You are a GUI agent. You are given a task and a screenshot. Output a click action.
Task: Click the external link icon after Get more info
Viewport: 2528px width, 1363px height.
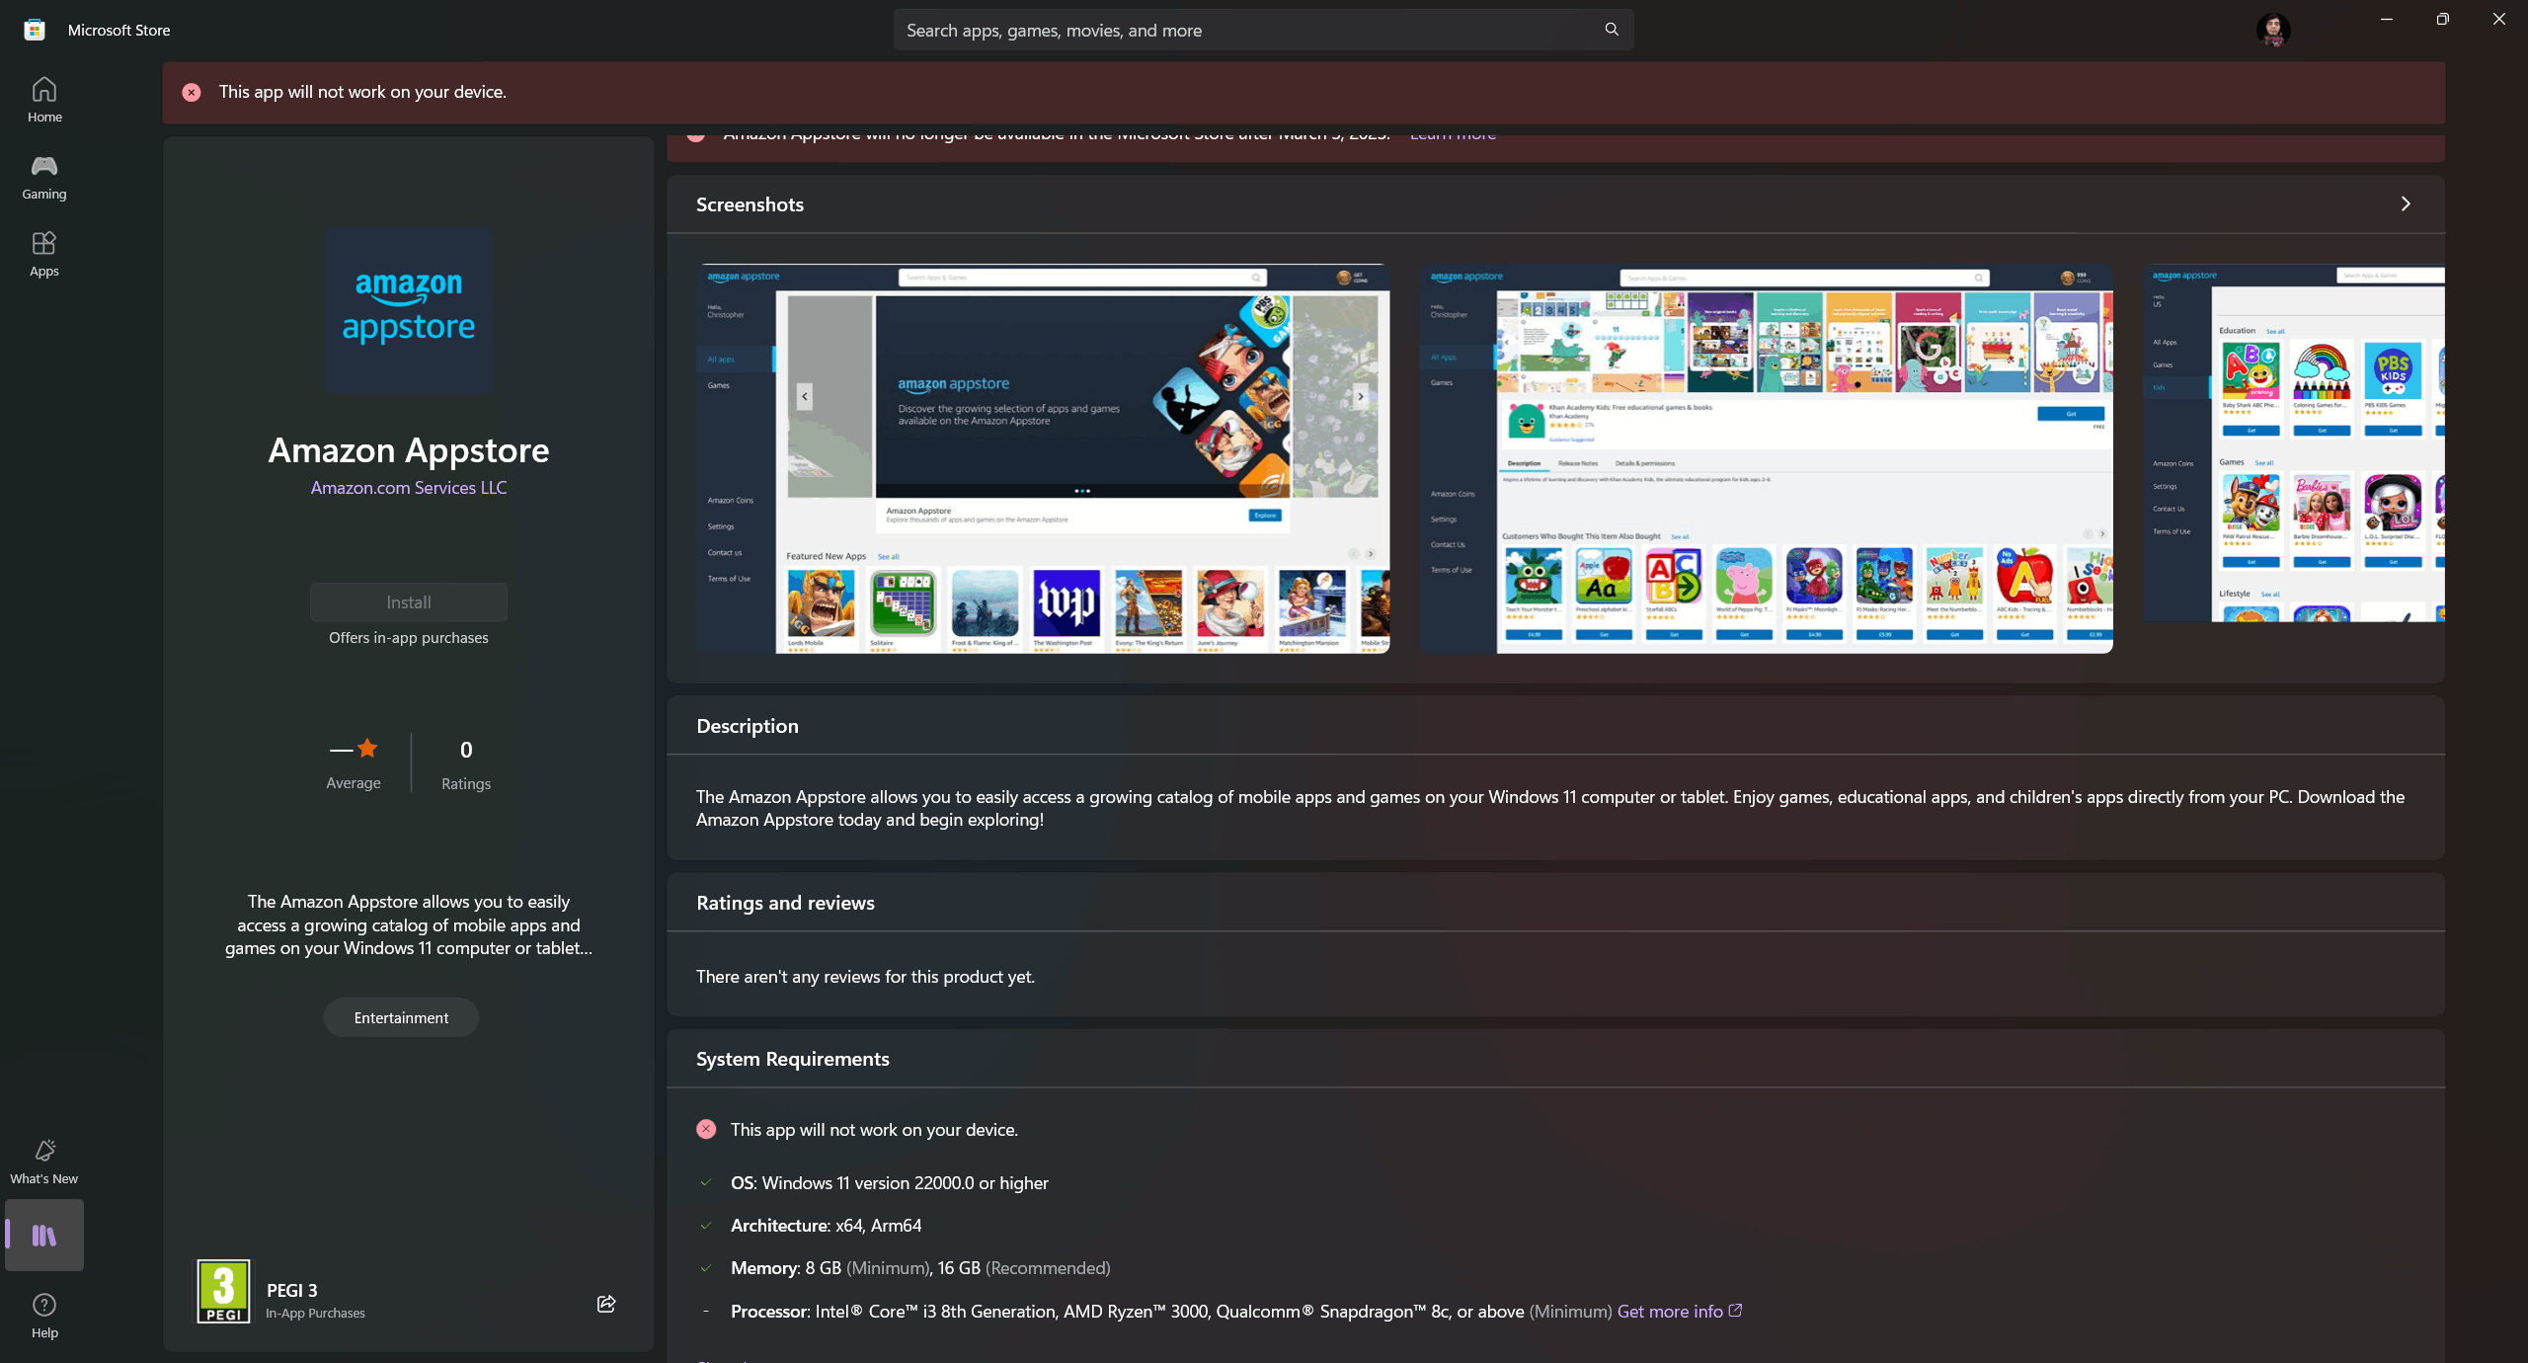tap(1735, 1311)
